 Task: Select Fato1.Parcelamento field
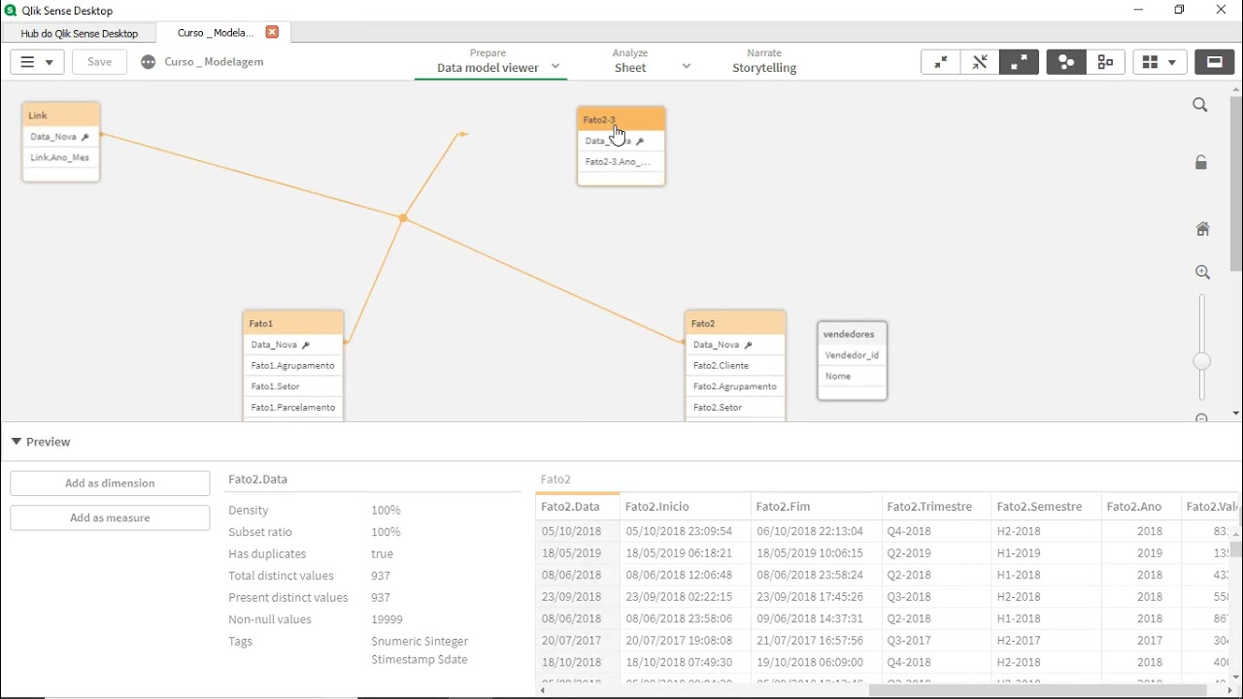click(x=293, y=408)
